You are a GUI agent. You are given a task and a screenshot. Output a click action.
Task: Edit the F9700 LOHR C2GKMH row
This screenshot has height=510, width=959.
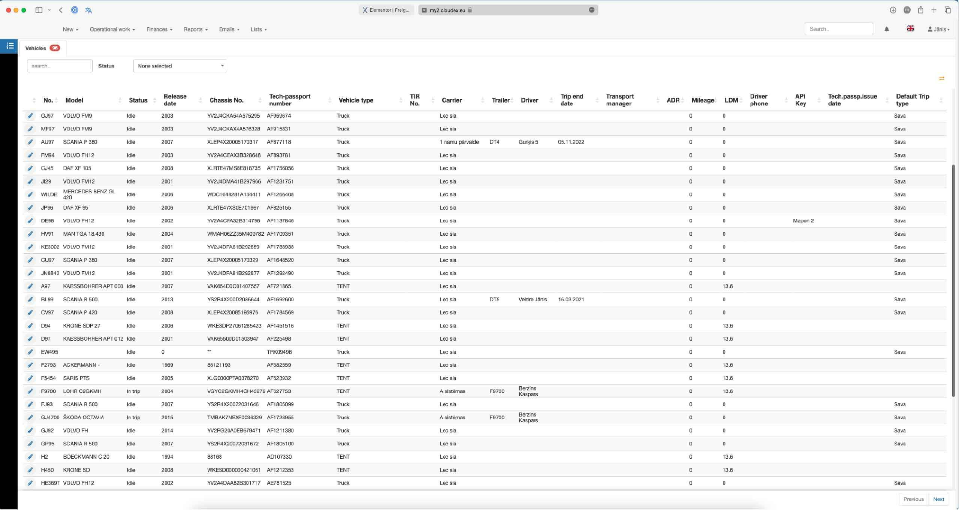tap(30, 391)
